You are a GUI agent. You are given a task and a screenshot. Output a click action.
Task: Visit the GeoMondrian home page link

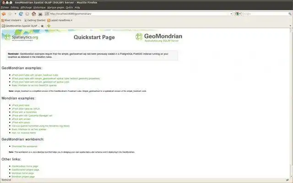[x=25, y=166]
